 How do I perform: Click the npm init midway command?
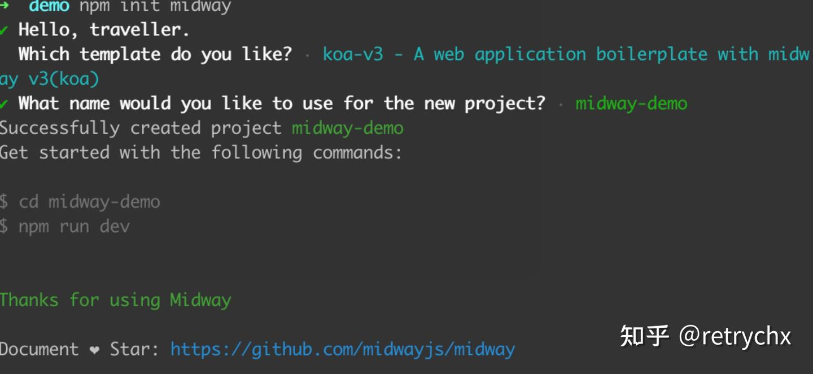coord(155,7)
